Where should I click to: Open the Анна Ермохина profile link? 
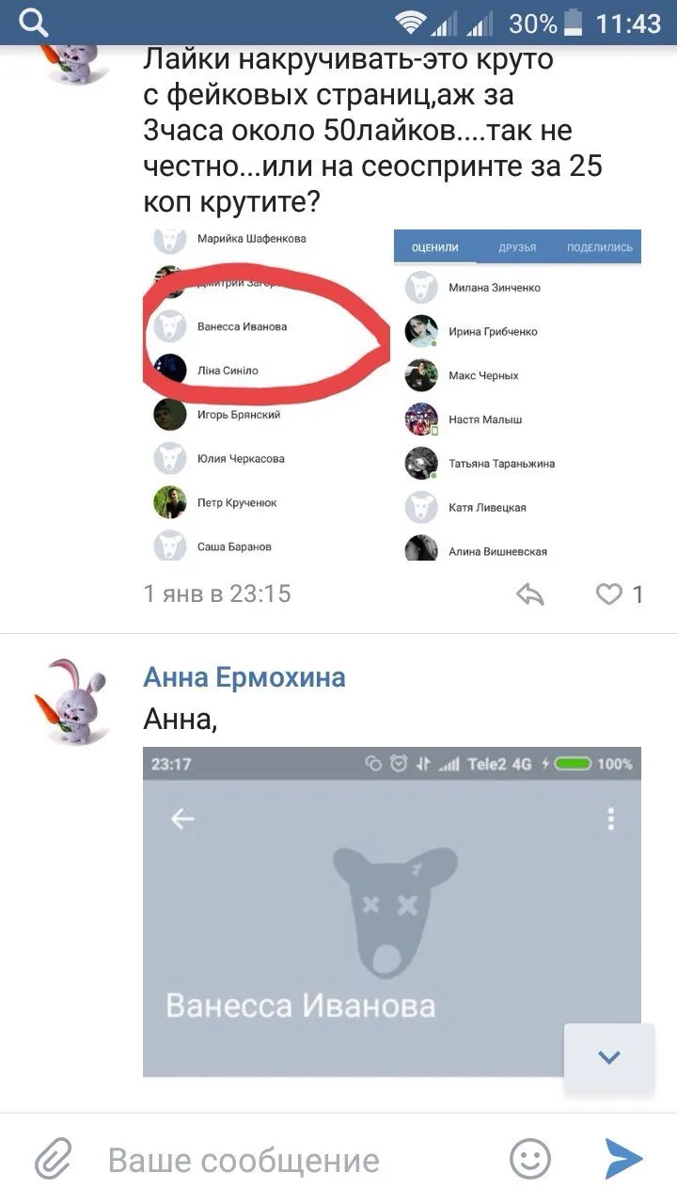click(x=244, y=676)
